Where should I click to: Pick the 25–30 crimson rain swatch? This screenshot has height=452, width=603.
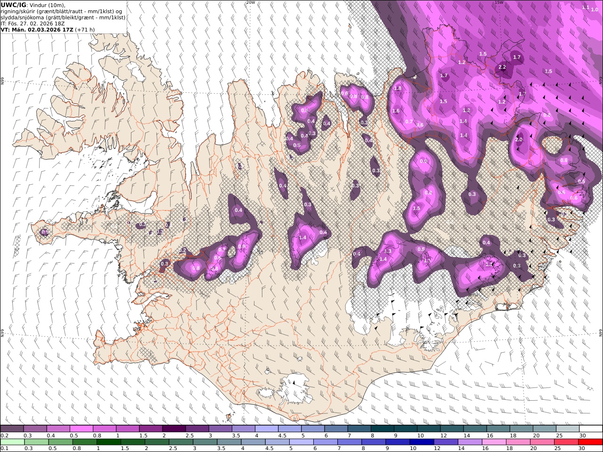coord(566,442)
